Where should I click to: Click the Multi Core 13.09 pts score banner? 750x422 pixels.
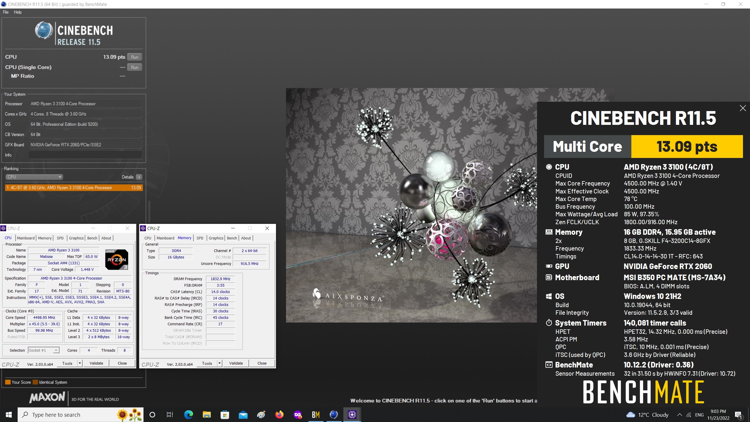point(643,147)
